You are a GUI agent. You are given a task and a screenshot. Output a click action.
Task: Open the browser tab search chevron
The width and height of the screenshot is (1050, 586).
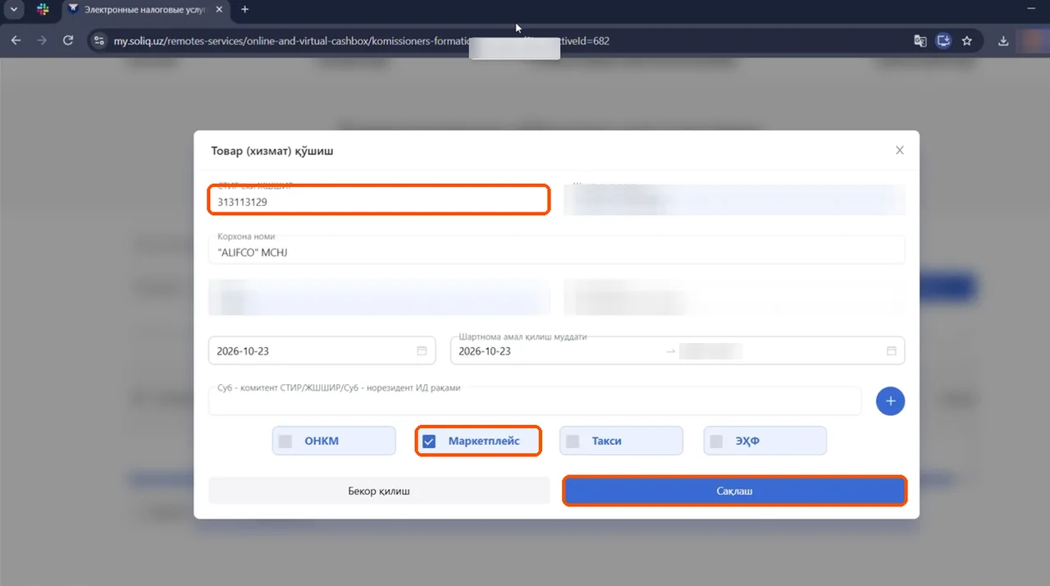[x=16, y=10]
